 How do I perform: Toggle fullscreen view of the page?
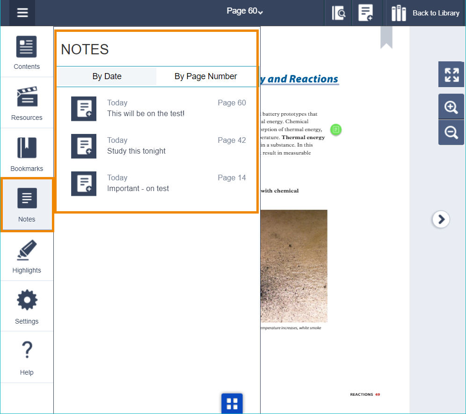[x=451, y=74]
